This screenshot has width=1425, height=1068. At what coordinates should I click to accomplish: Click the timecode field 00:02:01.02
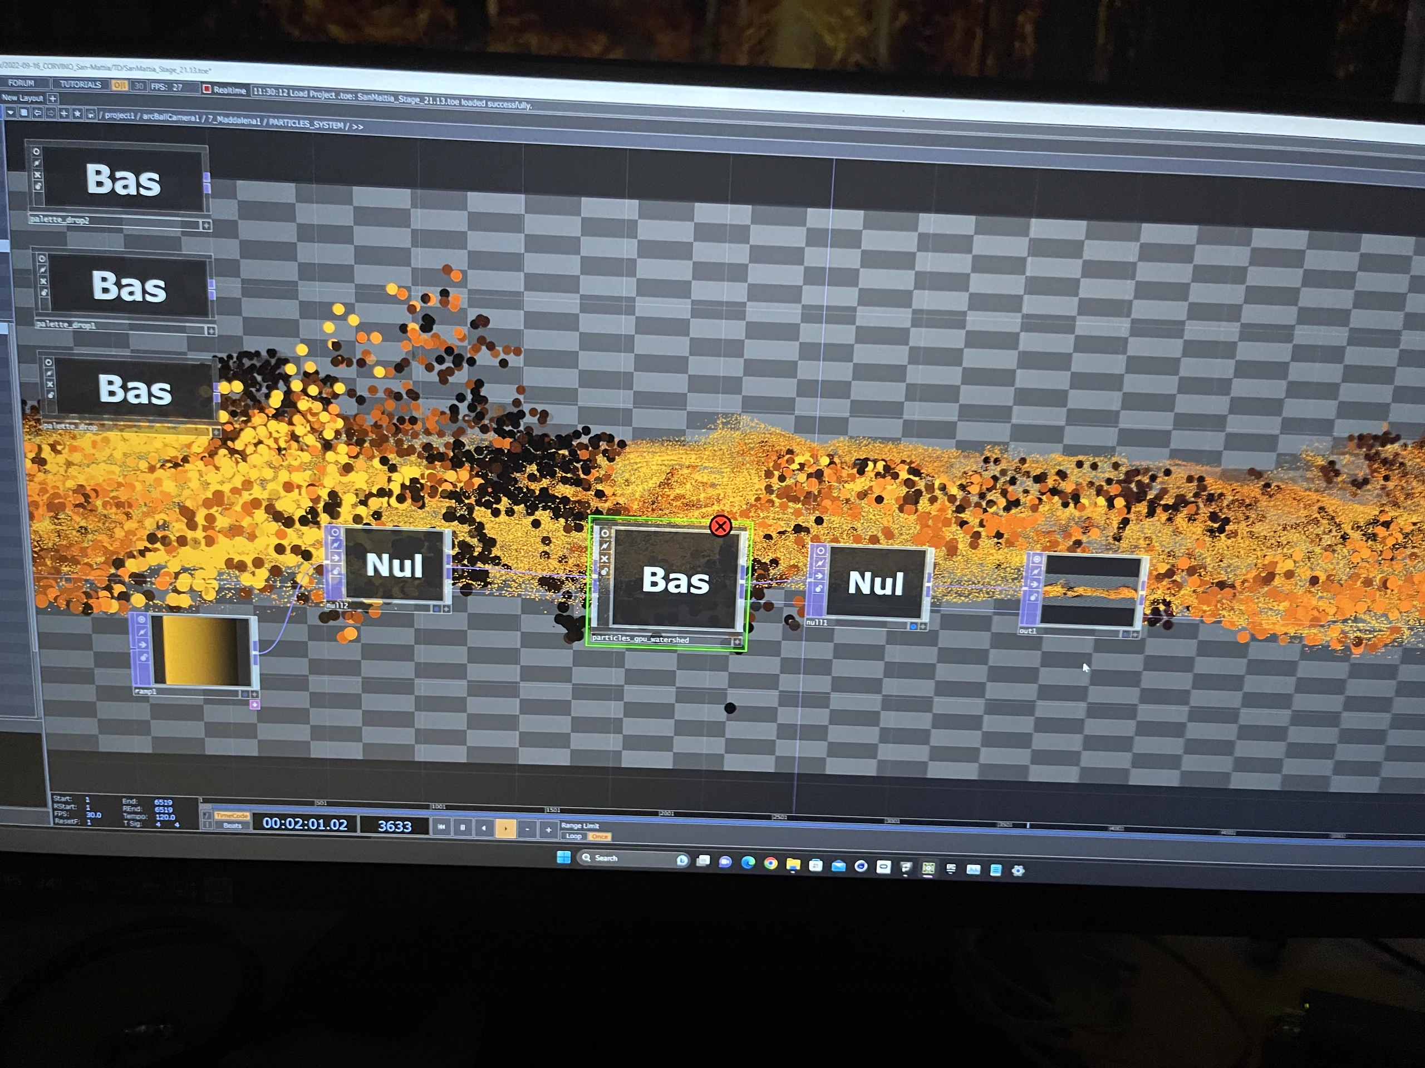(x=304, y=825)
